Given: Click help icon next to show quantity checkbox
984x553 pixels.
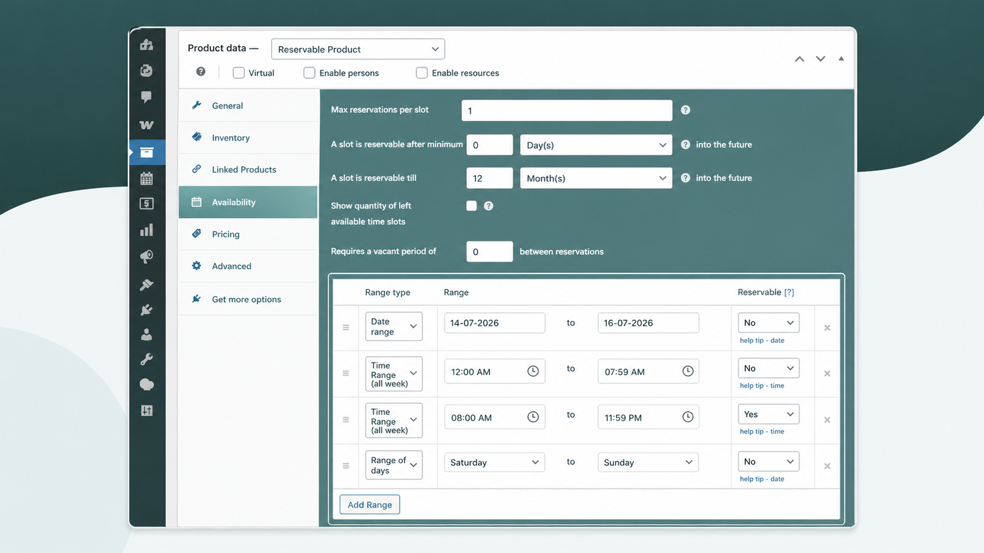Looking at the screenshot, I should click(488, 206).
